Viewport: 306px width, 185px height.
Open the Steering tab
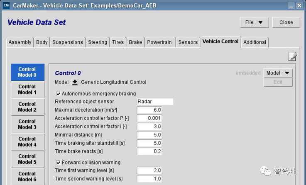click(x=98, y=42)
